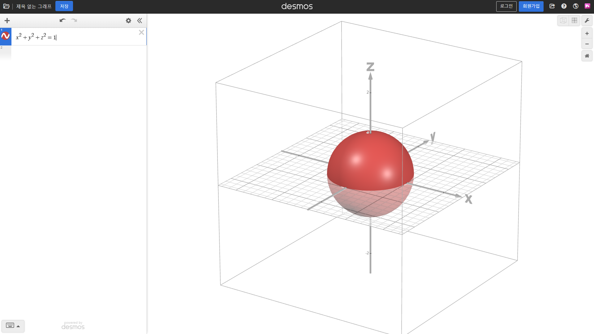Toggle the 3D cube perspective view

(x=563, y=21)
